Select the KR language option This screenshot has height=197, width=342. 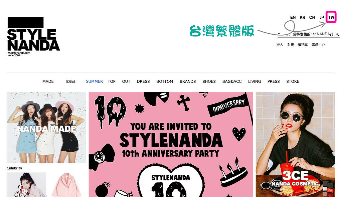(302, 17)
